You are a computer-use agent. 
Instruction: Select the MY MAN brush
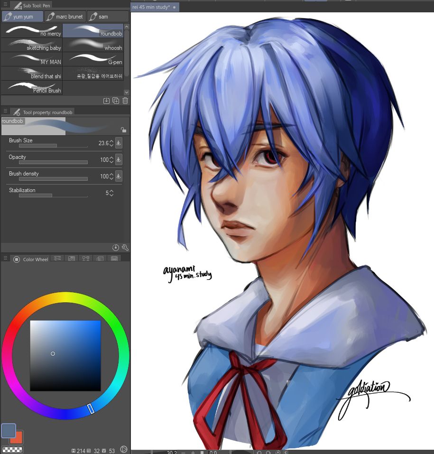32,59
